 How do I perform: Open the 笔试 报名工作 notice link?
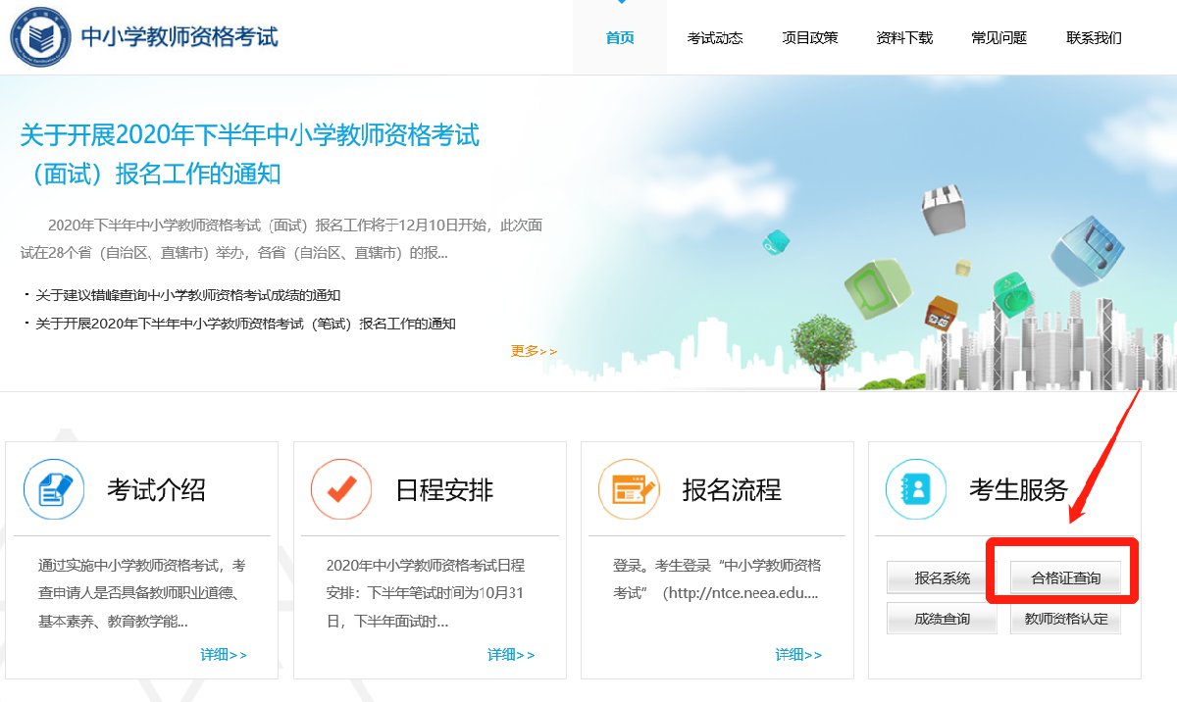pyautogui.click(x=246, y=324)
